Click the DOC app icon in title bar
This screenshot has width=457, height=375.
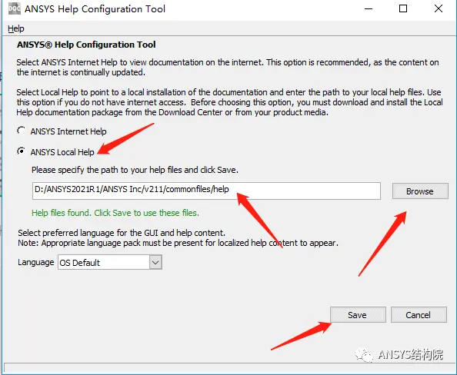(15, 8)
